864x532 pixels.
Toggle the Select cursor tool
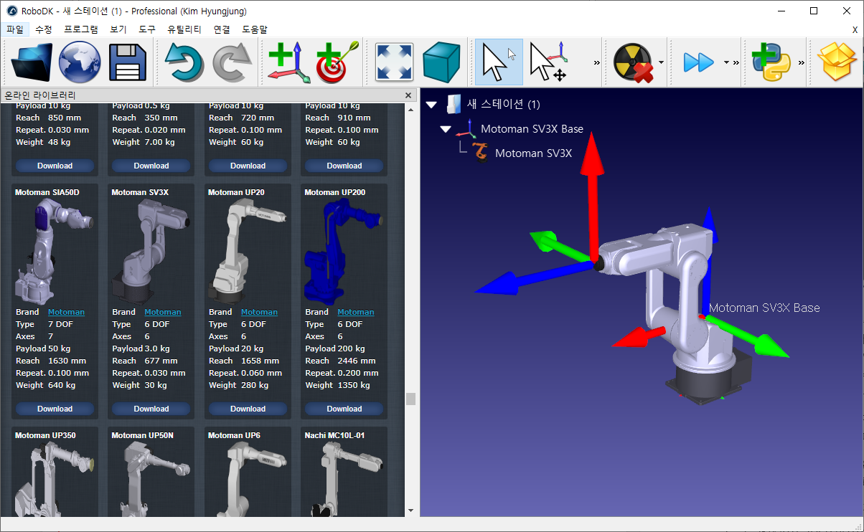(499, 62)
